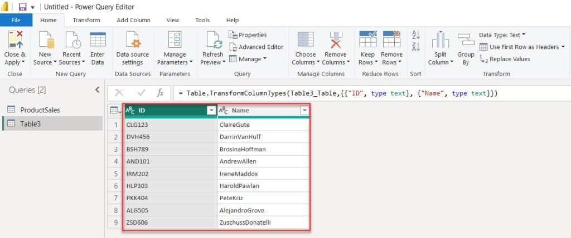Collapse the Queries pane

[x=97, y=90]
